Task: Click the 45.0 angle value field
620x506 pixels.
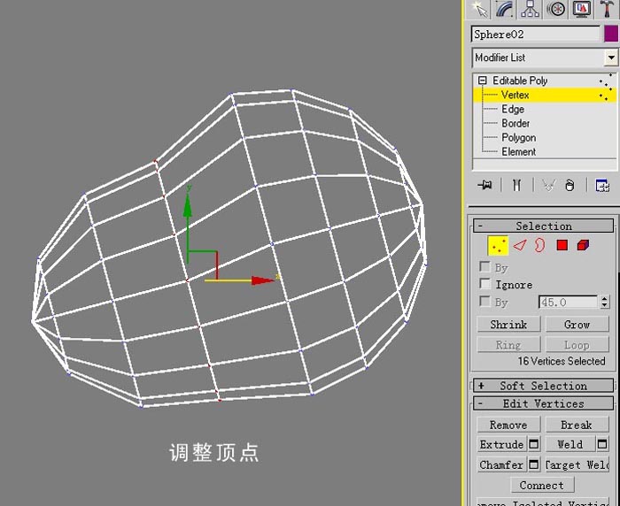Action: pyautogui.click(x=569, y=303)
